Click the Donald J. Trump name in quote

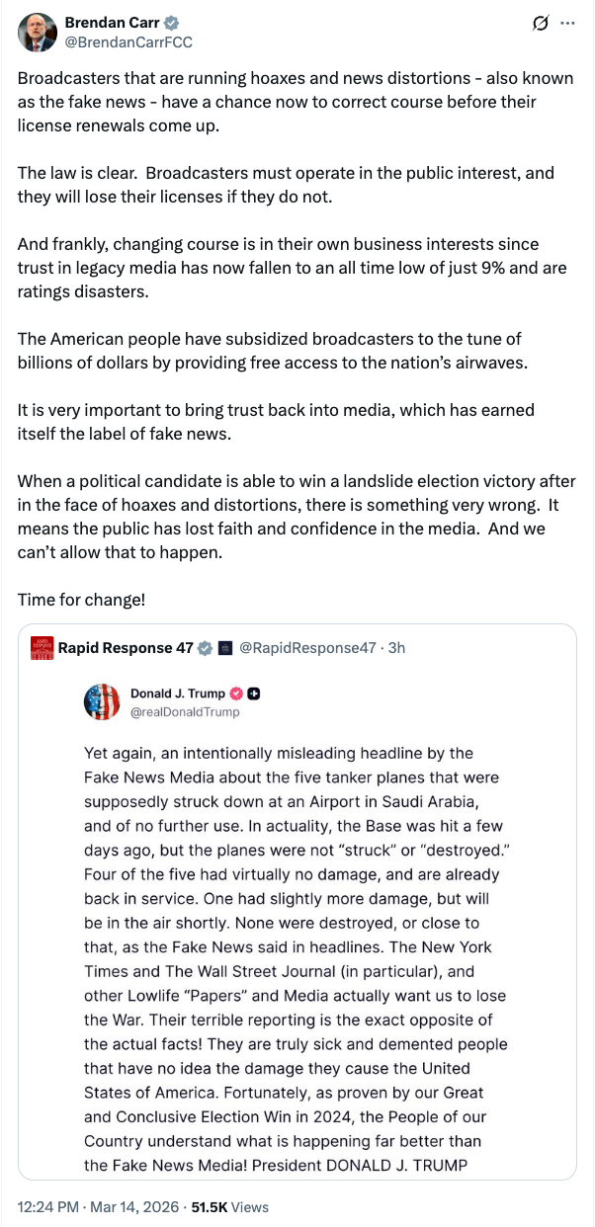click(x=178, y=693)
